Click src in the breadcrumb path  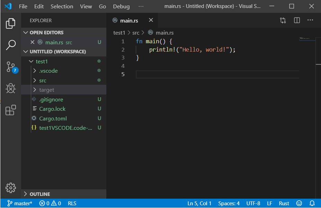pos(136,33)
